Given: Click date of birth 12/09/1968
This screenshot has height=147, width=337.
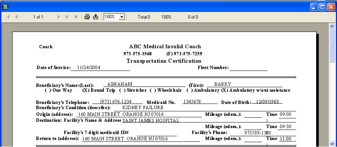Looking at the screenshot, I should [267, 101].
